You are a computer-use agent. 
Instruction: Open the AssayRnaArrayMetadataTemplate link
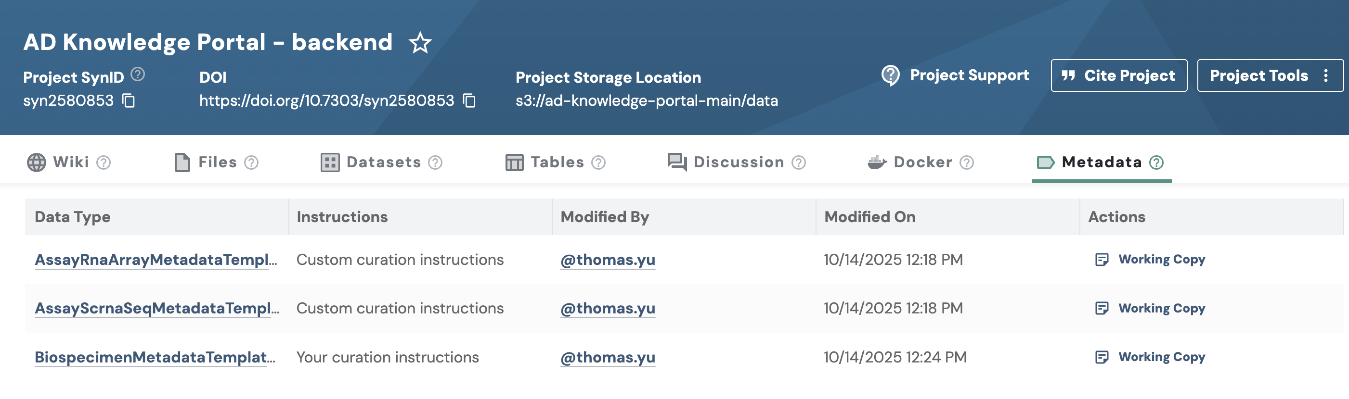[156, 260]
